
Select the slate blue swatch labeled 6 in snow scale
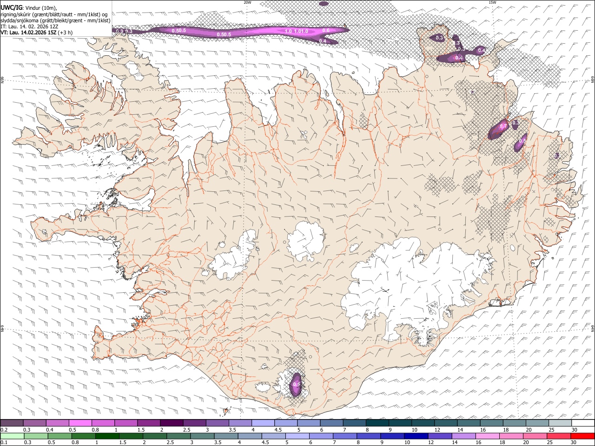click(331, 423)
